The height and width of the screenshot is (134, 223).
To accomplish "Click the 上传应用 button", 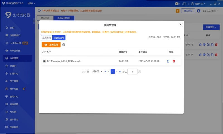I will click(51, 45).
